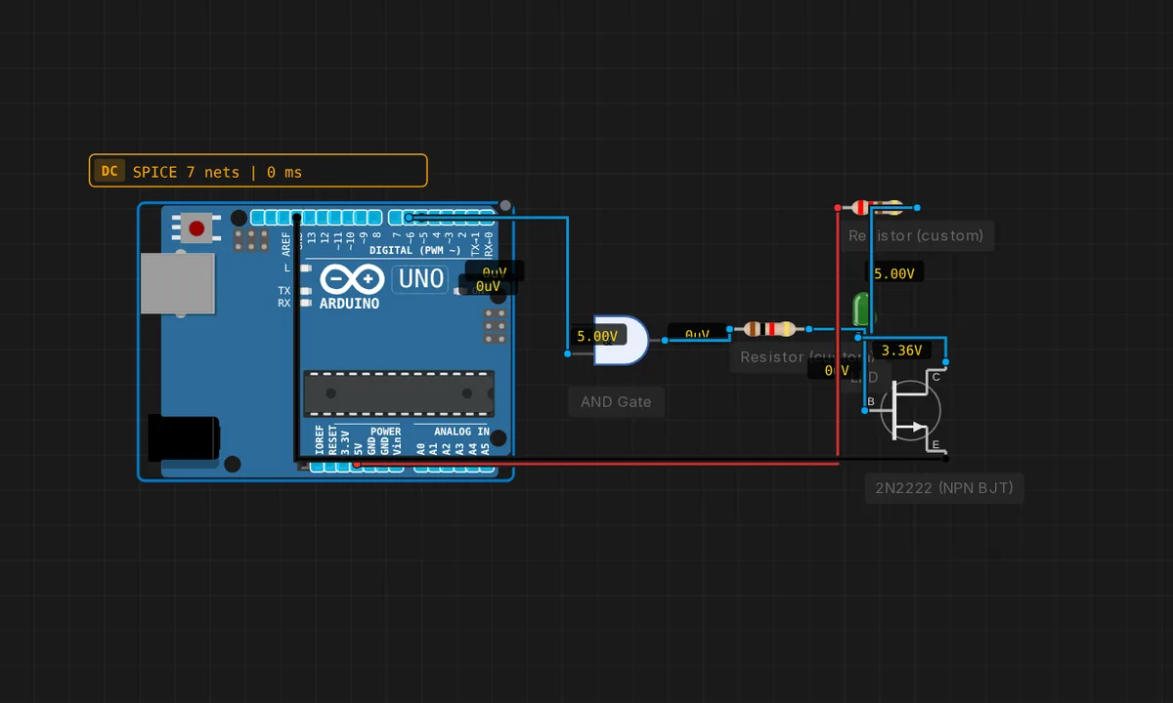This screenshot has height=703, width=1173.
Task: Click the 5.00V readout on the AND gate
Action: pos(596,336)
